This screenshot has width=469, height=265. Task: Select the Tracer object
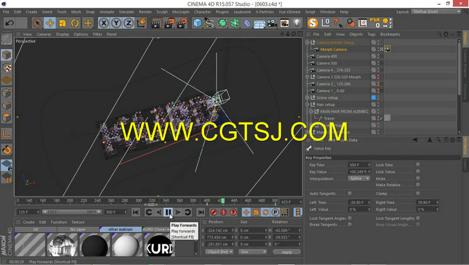pyautogui.click(x=329, y=118)
